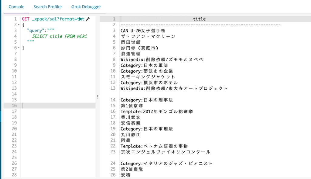Select the result row 香川武文
The width and height of the screenshot is (311, 179).
click(x=131, y=117)
